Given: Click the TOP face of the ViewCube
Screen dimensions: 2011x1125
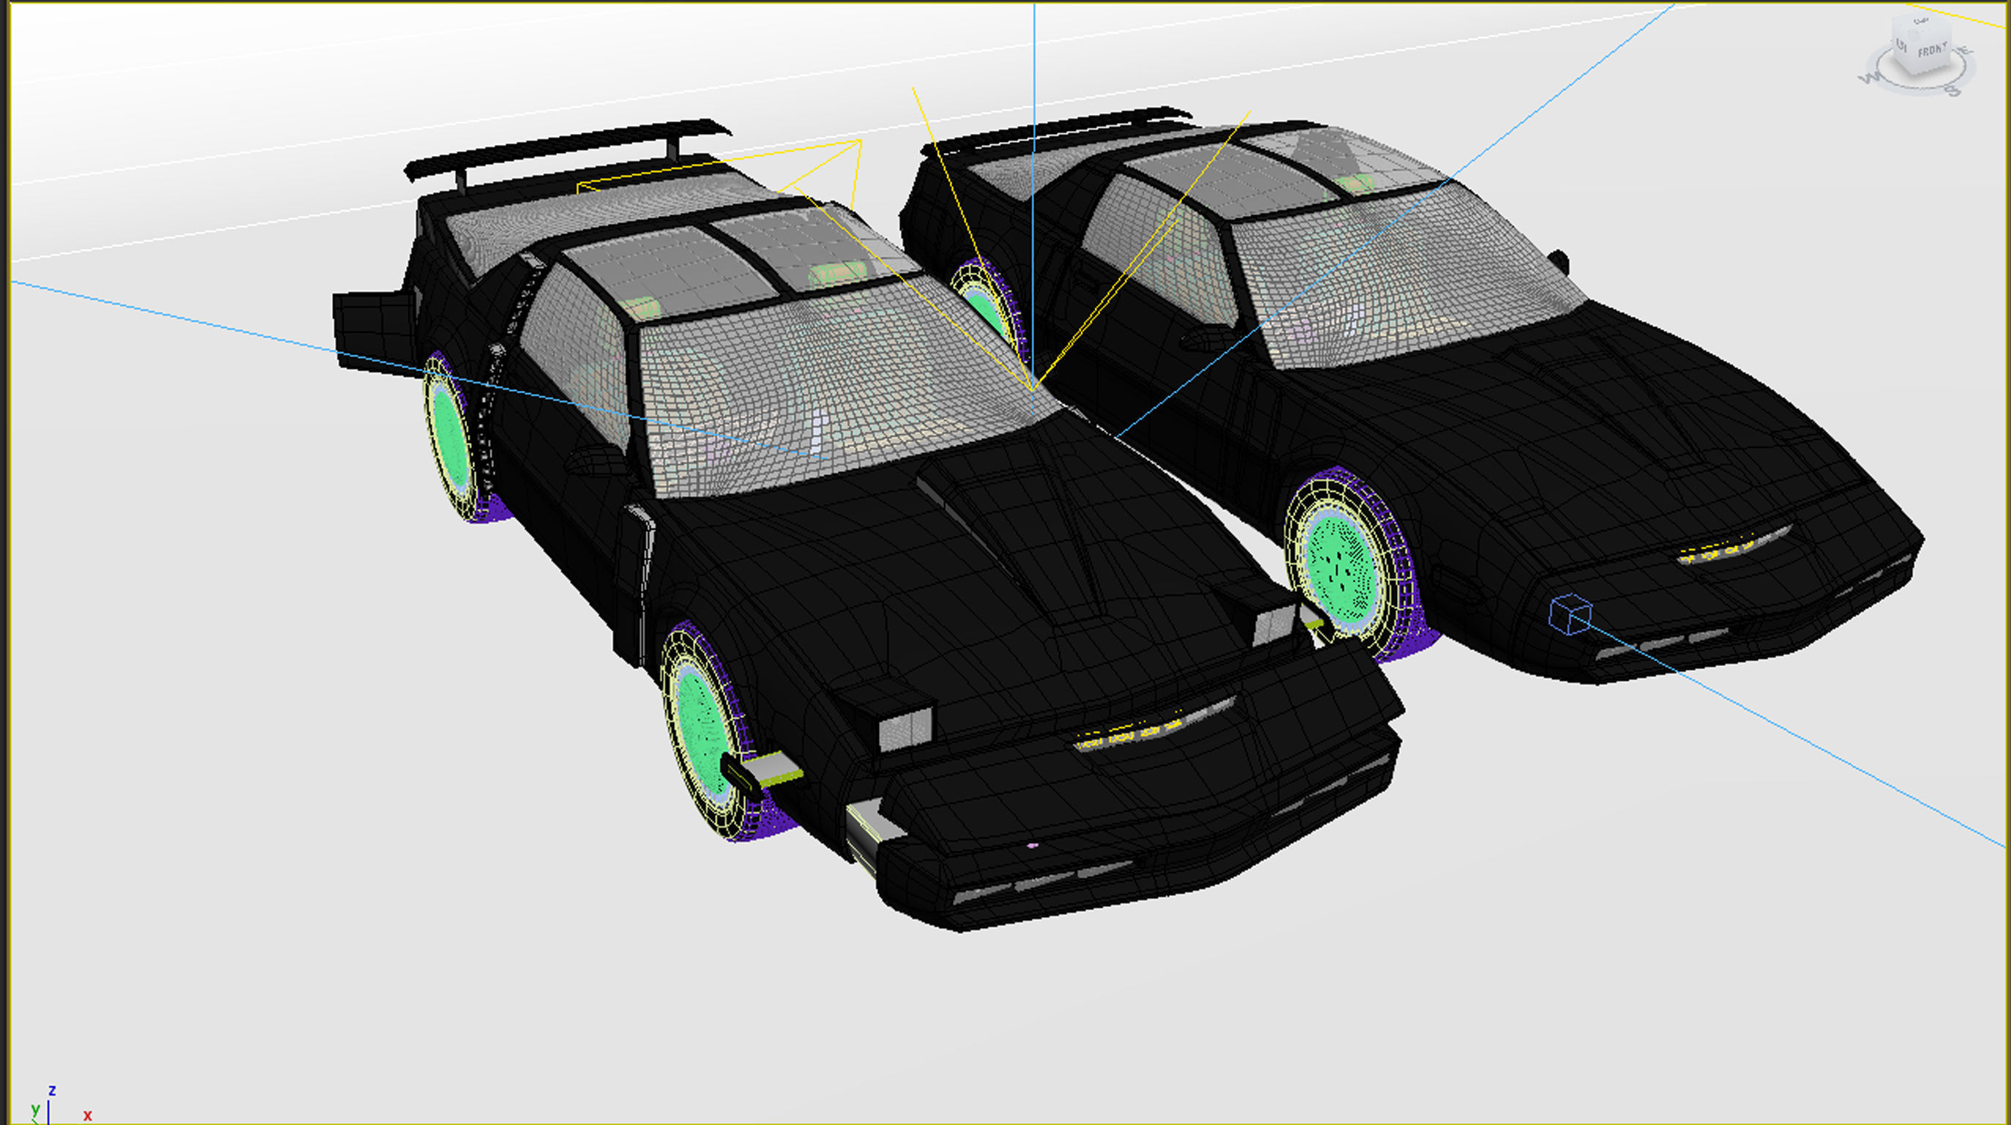Looking at the screenshot, I should pos(1922,23).
